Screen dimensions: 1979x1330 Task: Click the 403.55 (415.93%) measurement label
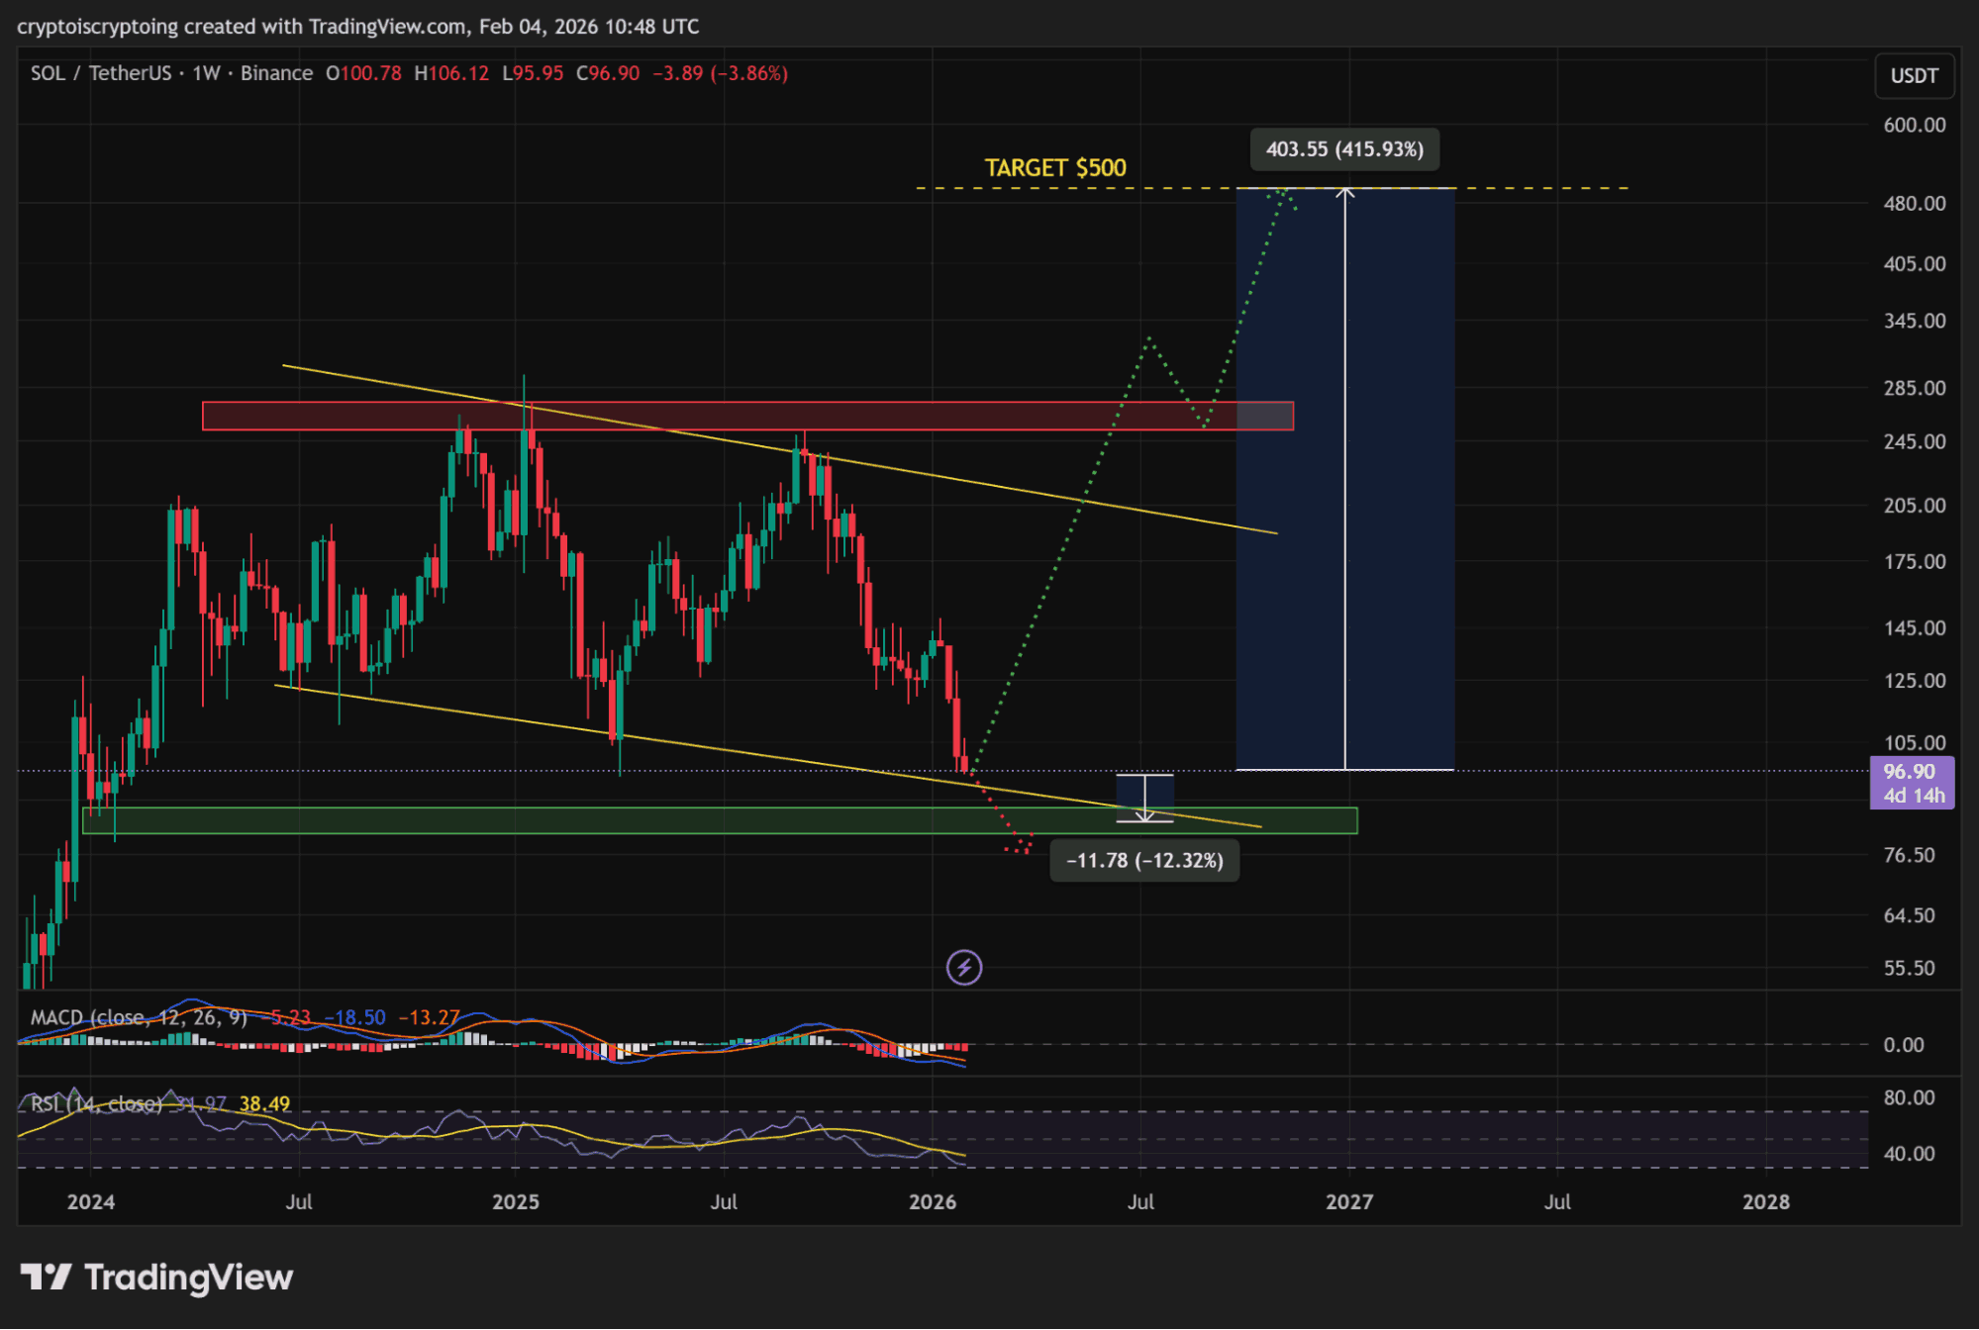click(x=1343, y=149)
